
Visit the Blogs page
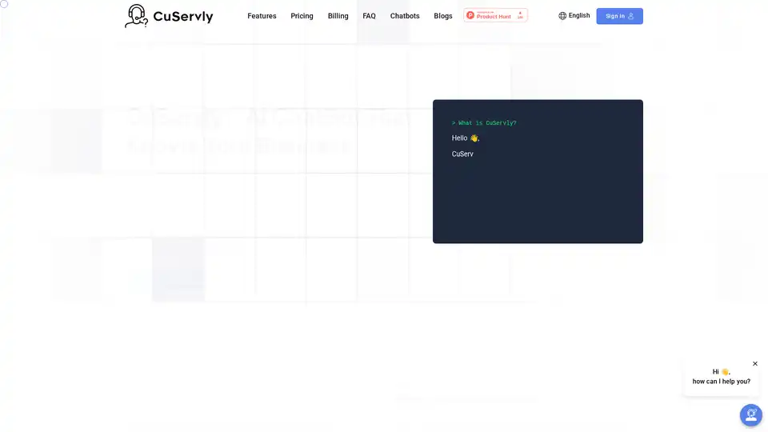pos(442,16)
